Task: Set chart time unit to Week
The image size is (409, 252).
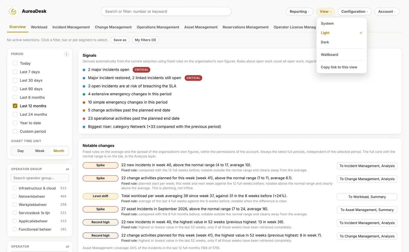Action: pos(40,151)
